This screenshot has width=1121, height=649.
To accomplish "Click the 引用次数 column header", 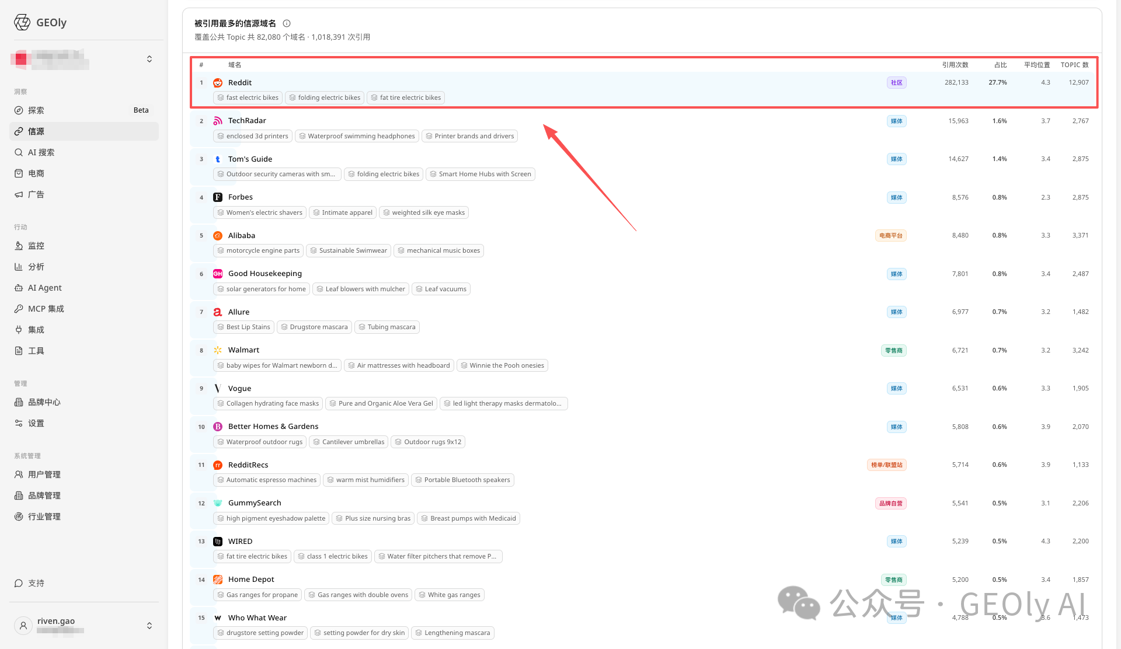I will point(955,65).
